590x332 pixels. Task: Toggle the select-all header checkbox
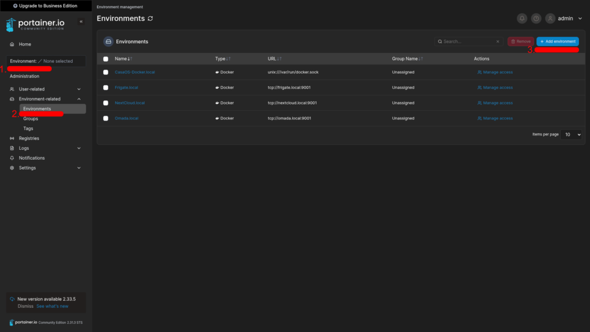point(105,59)
